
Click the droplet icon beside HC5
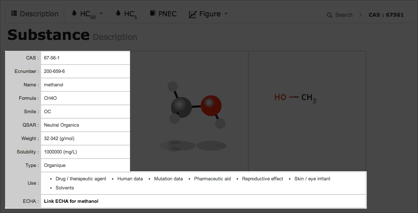[118, 14]
